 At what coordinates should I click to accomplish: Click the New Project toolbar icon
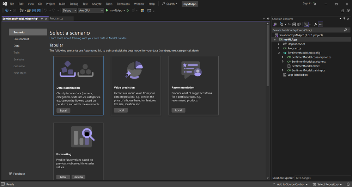(x=22, y=10)
